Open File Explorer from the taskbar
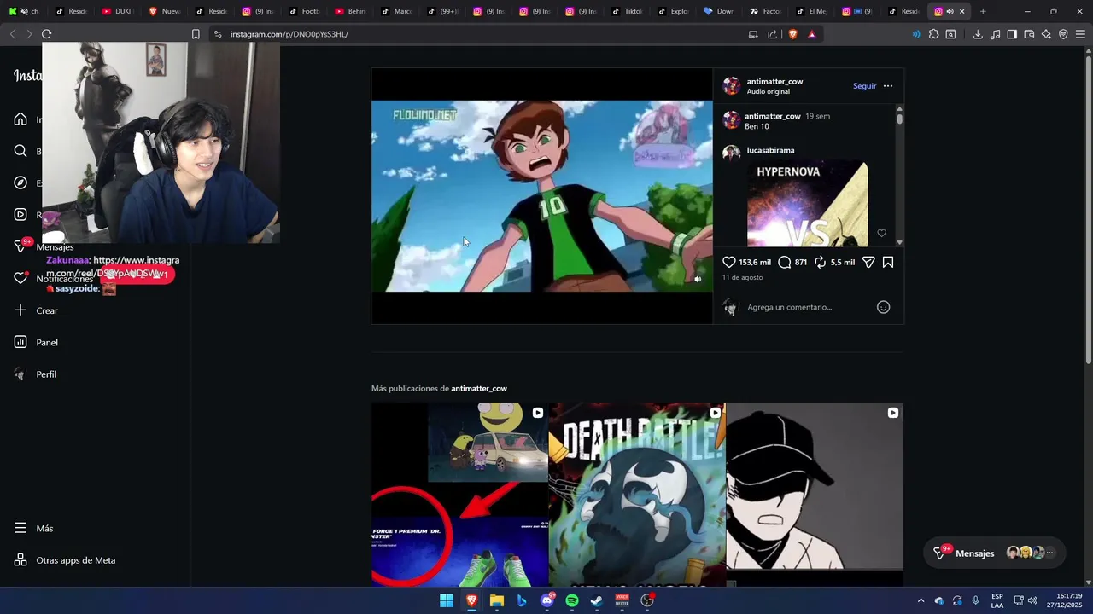 (496, 600)
